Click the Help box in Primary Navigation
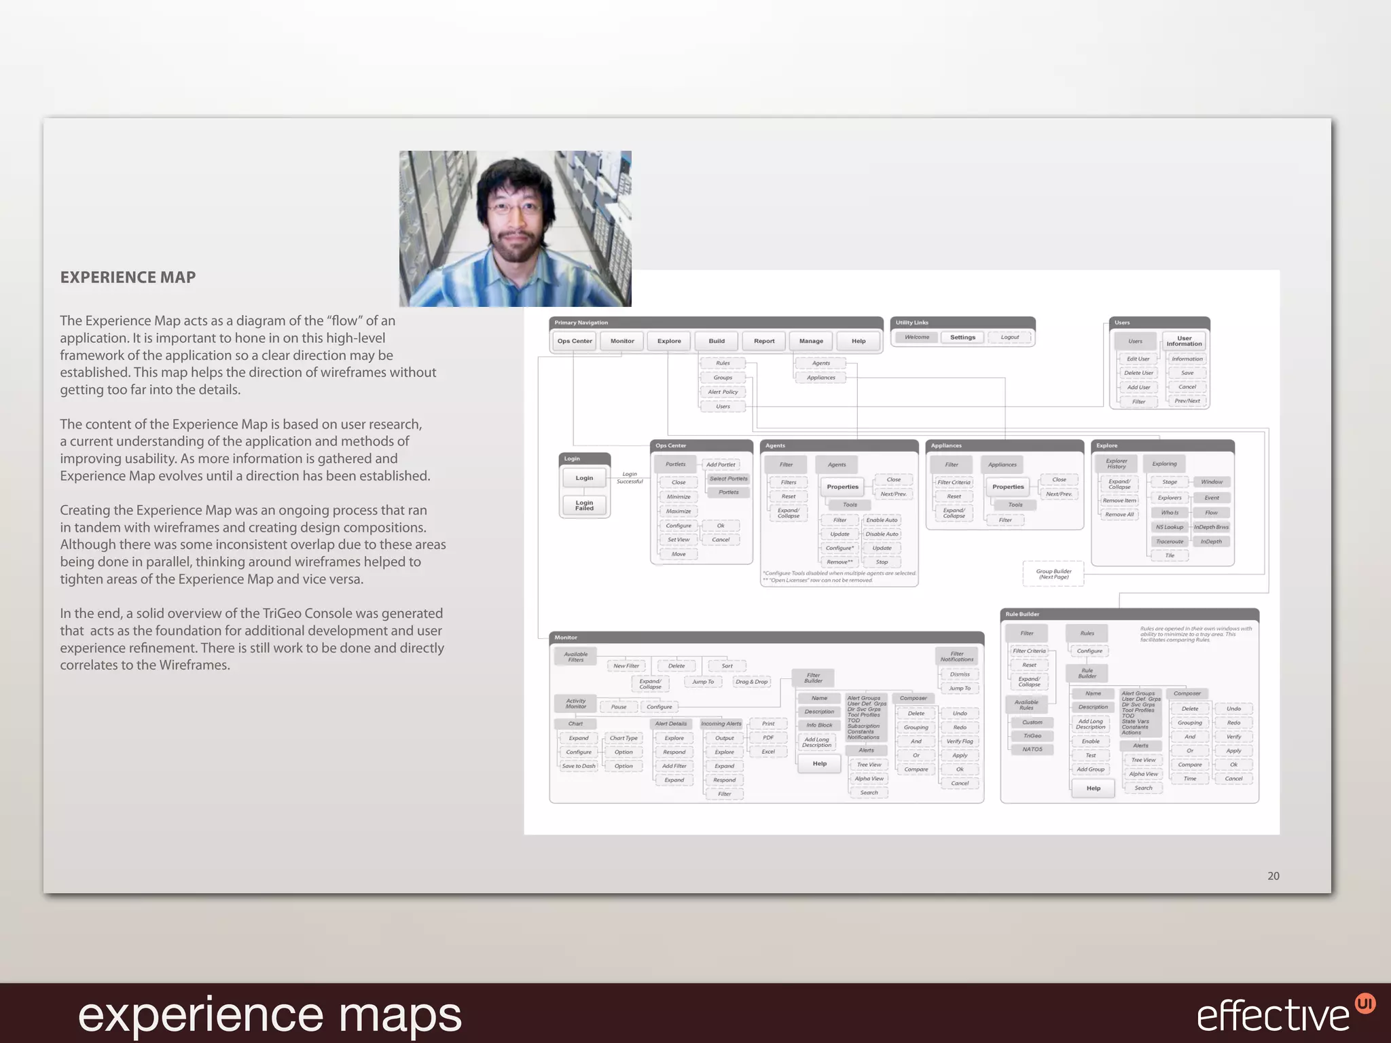 (x=859, y=341)
